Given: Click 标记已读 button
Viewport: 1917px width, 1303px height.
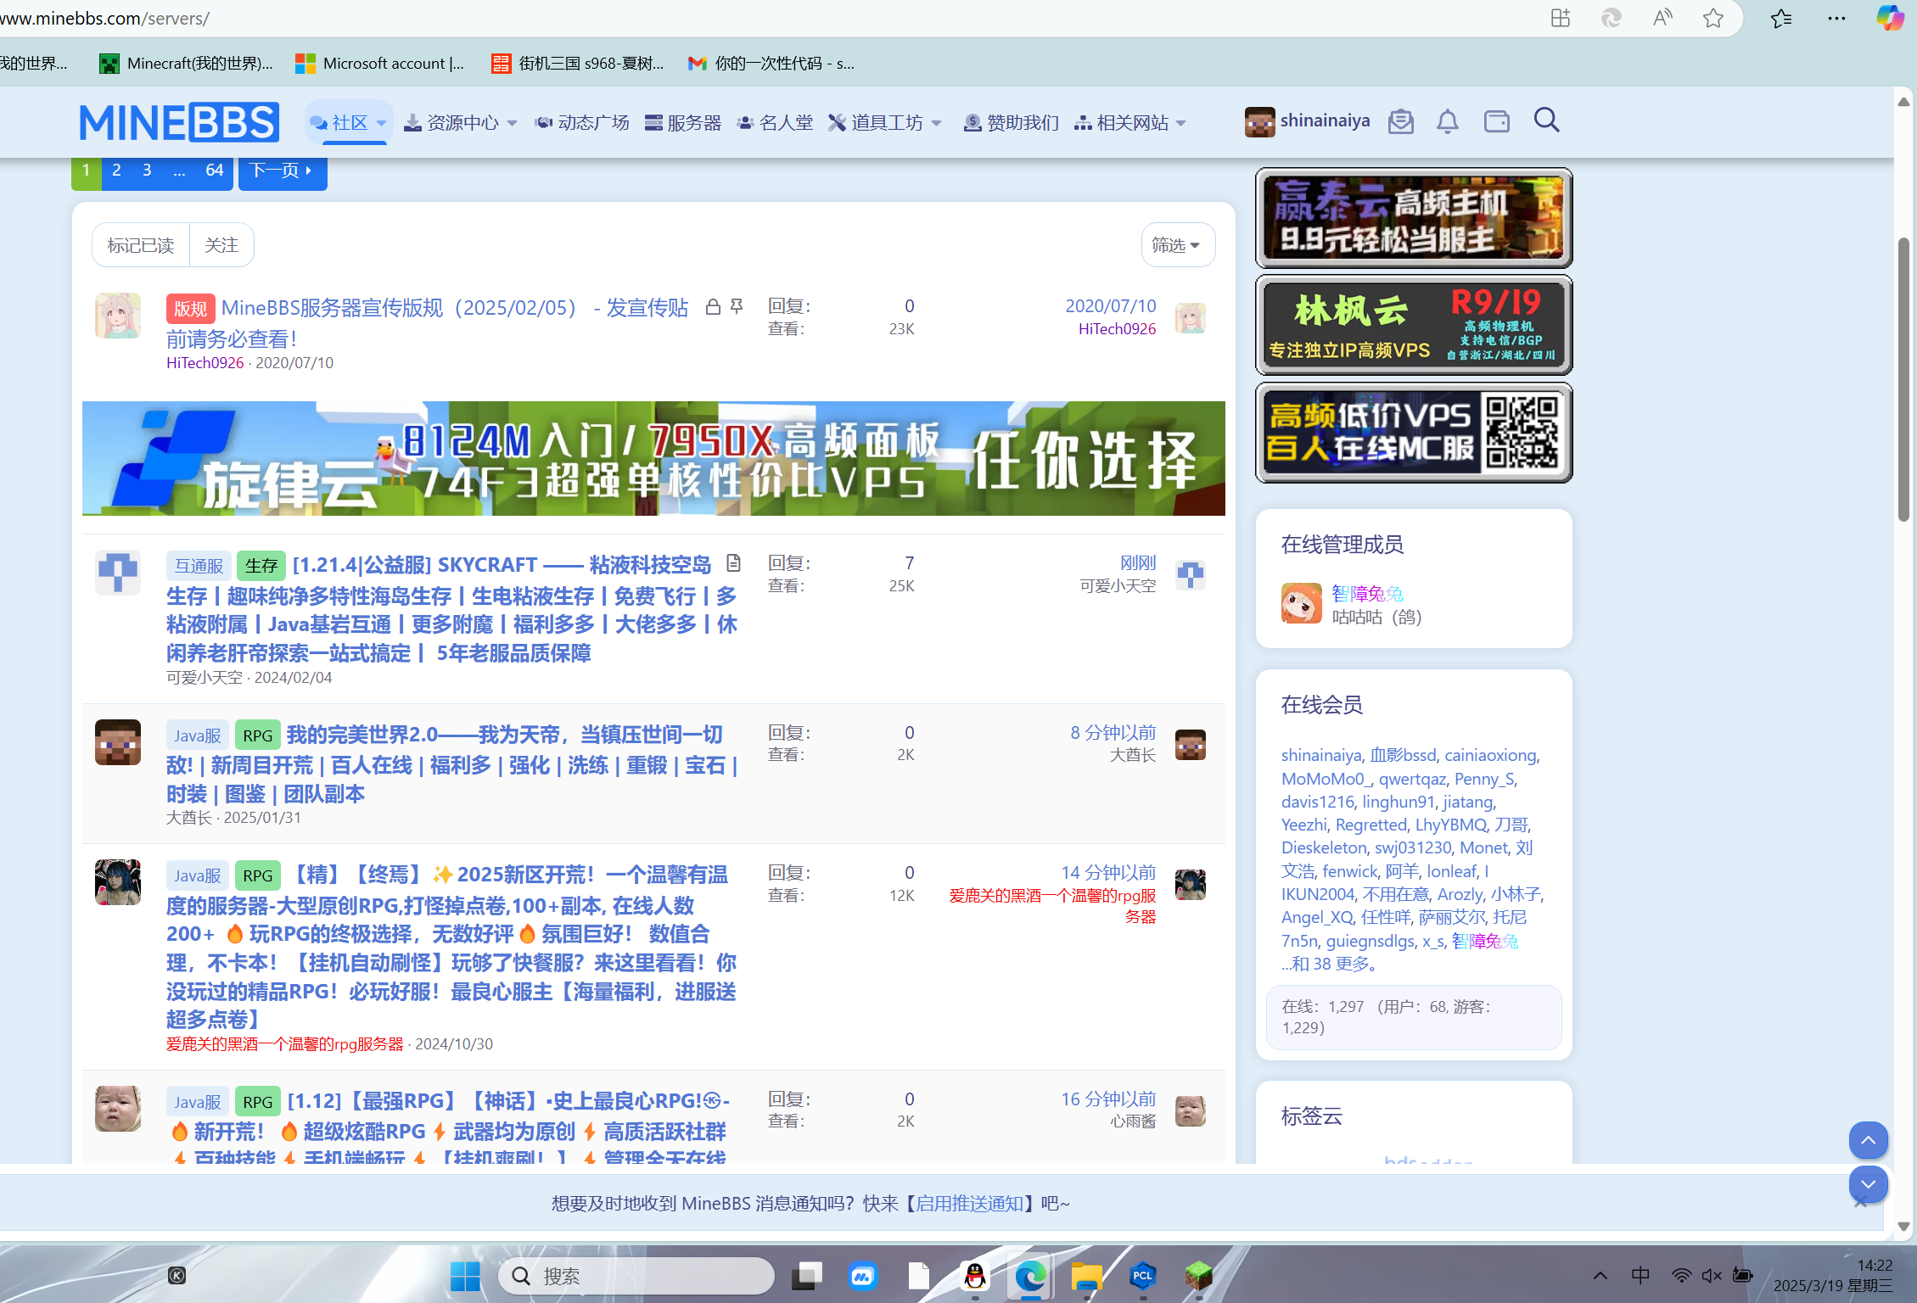Looking at the screenshot, I should coord(141,245).
